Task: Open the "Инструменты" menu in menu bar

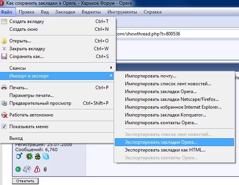Action: tap(123, 12)
